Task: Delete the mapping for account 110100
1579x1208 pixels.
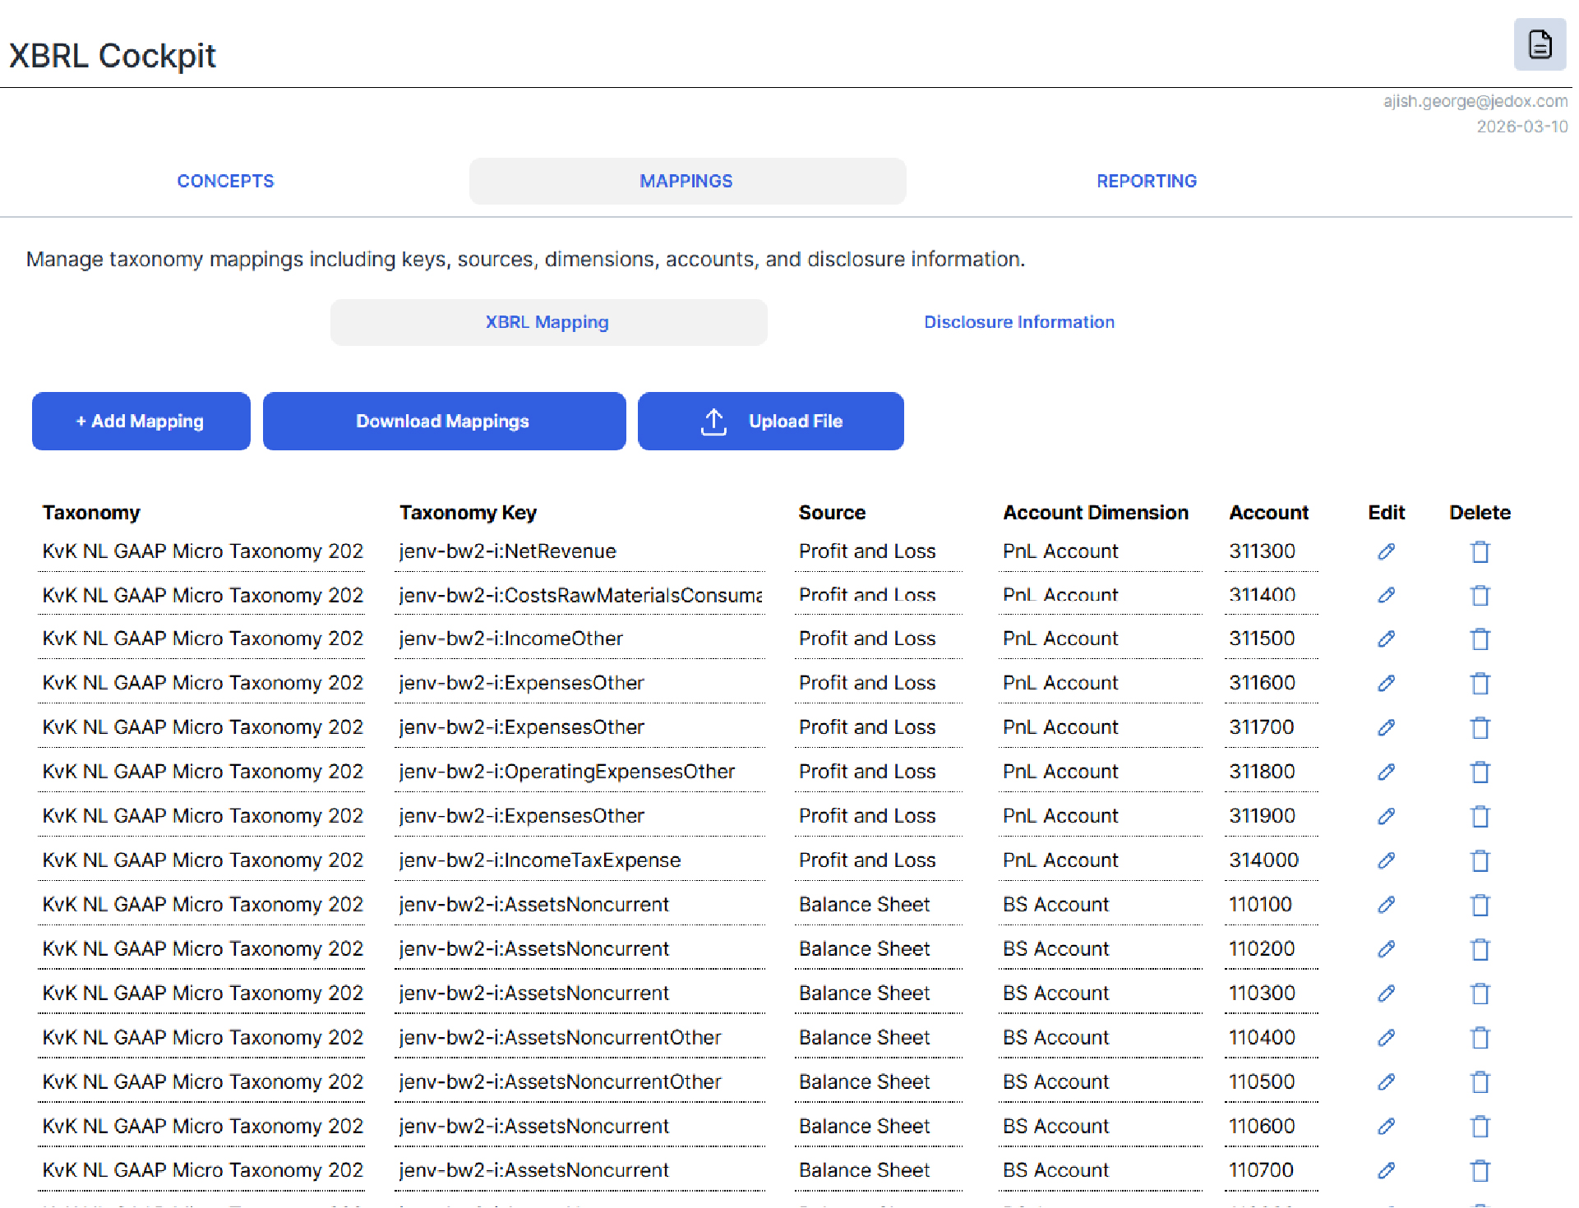Action: pos(1480,905)
